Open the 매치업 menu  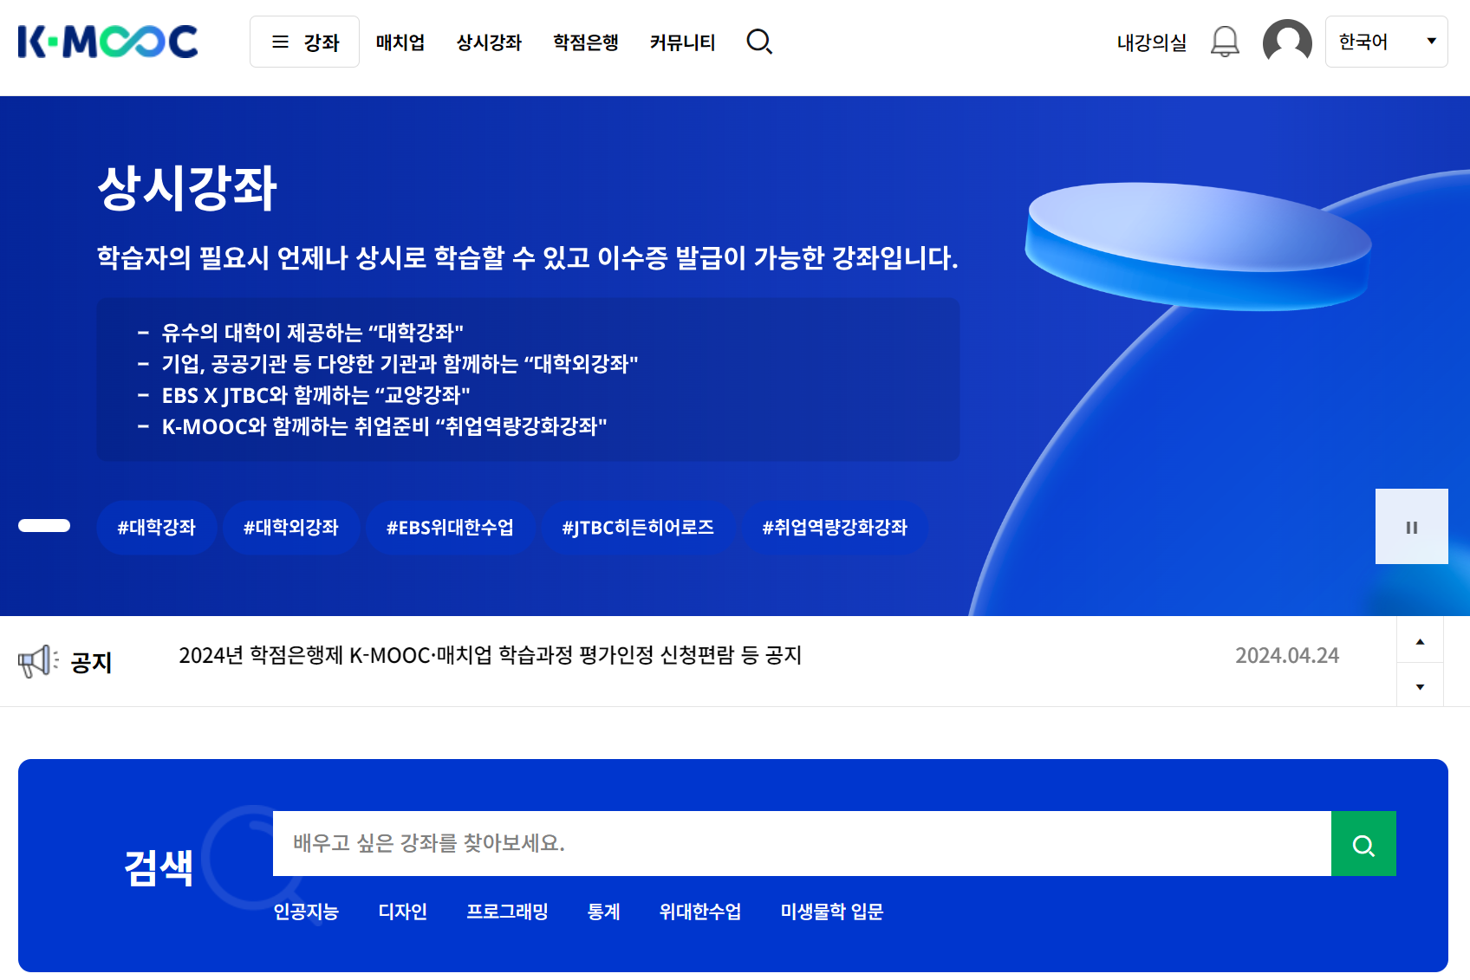[400, 42]
